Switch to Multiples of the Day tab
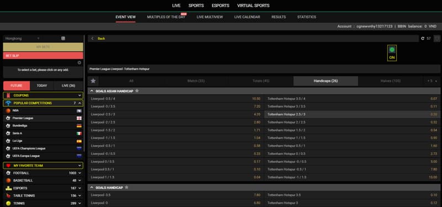This screenshot has width=442, height=207. (x=166, y=17)
